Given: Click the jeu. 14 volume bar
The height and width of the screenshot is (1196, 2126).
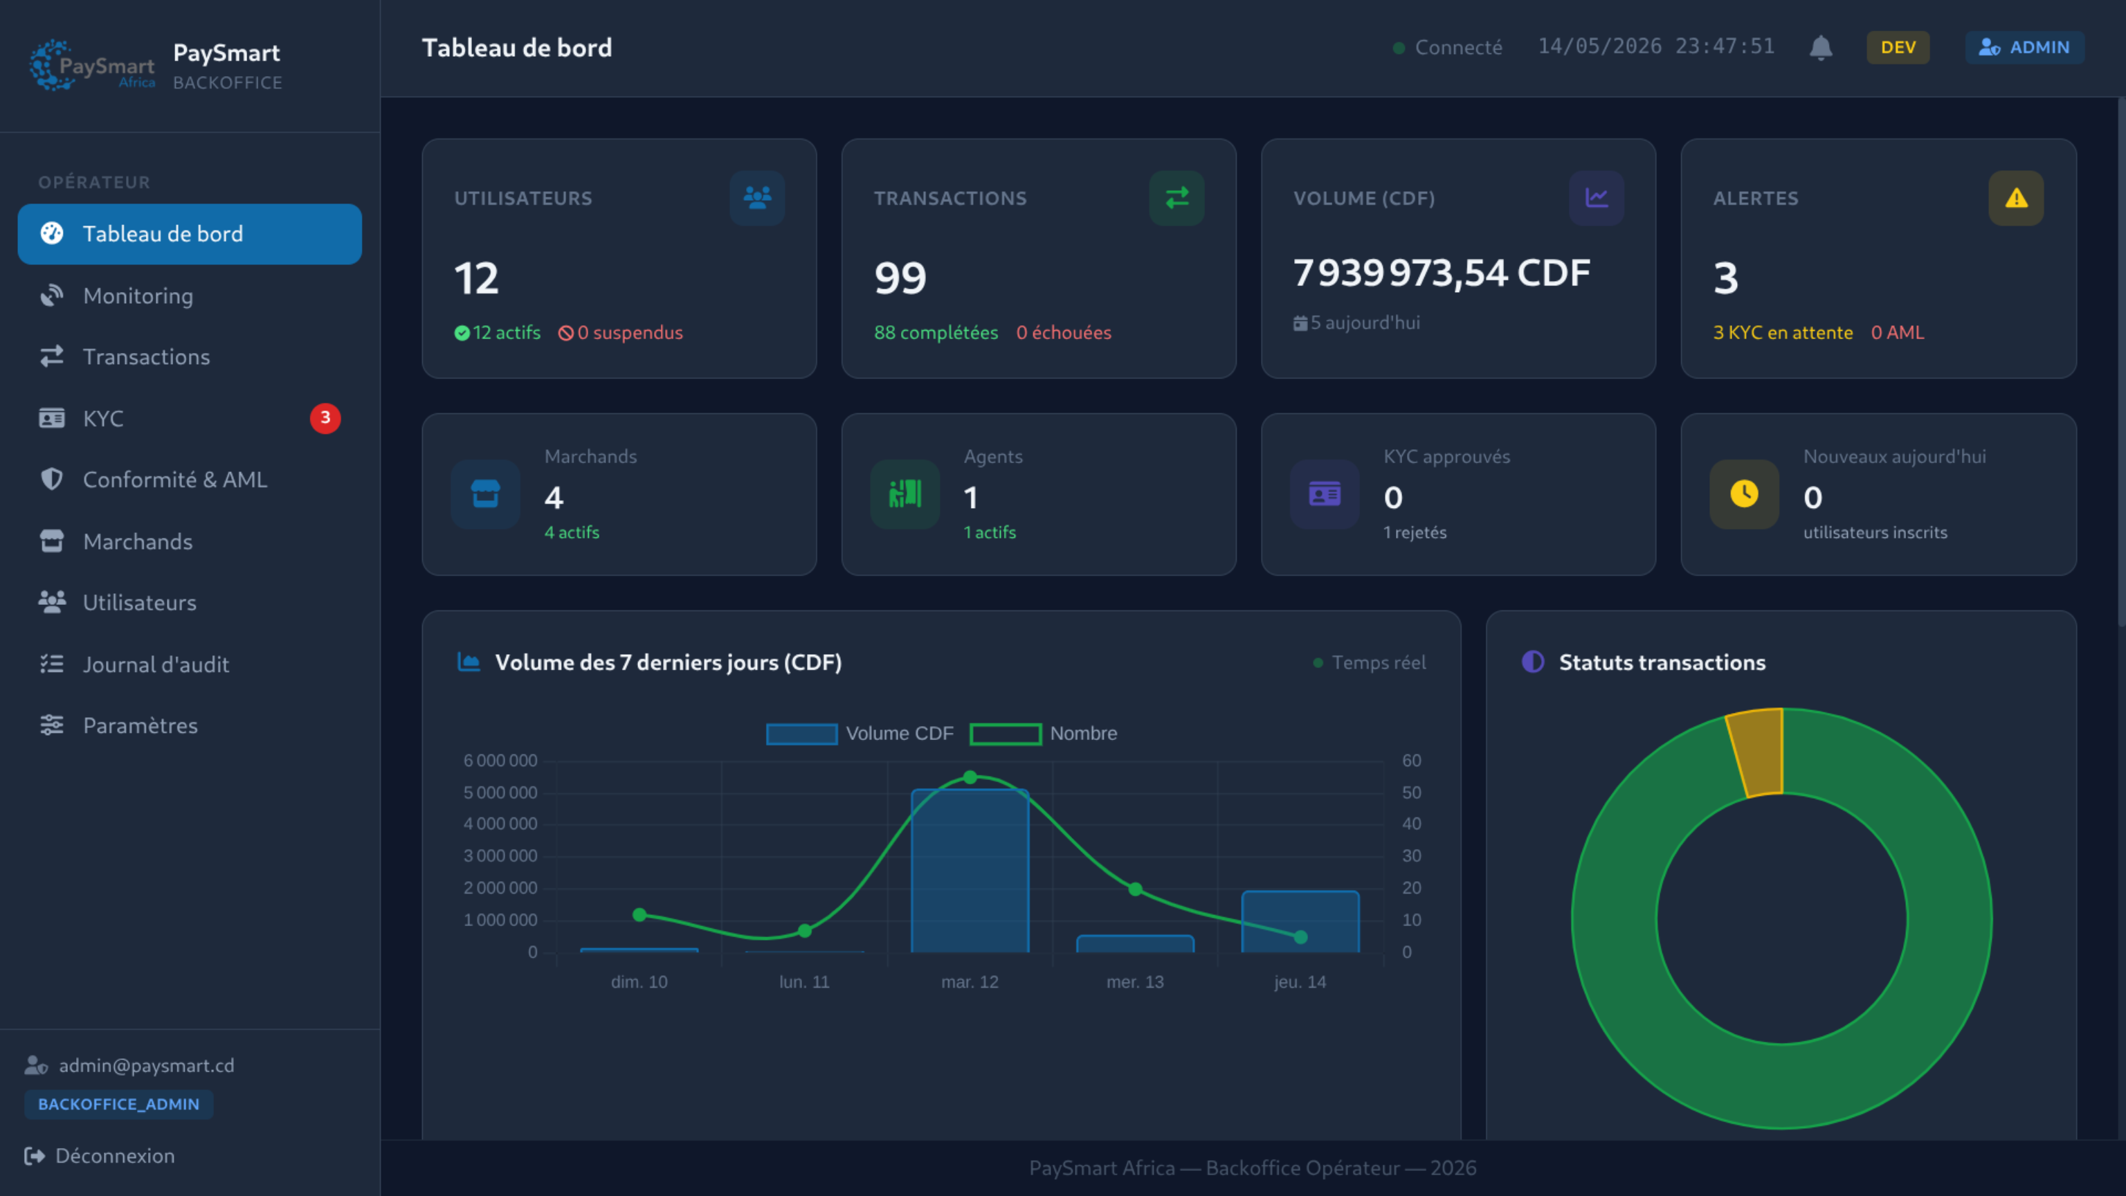Looking at the screenshot, I should pos(1300,921).
